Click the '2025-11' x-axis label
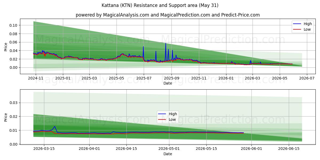Viewport: 320px width, 160px height. pyautogui.click(x=199, y=78)
